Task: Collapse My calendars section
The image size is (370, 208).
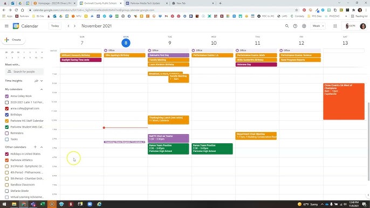Action: pos(42,89)
